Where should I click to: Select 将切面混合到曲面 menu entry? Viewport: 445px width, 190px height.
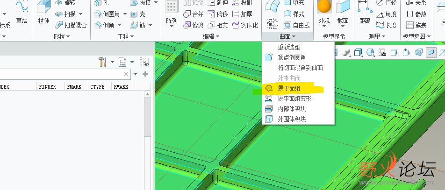pos(298,68)
